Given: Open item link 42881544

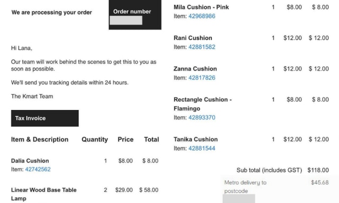Looking at the screenshot, I should [202, 149].
